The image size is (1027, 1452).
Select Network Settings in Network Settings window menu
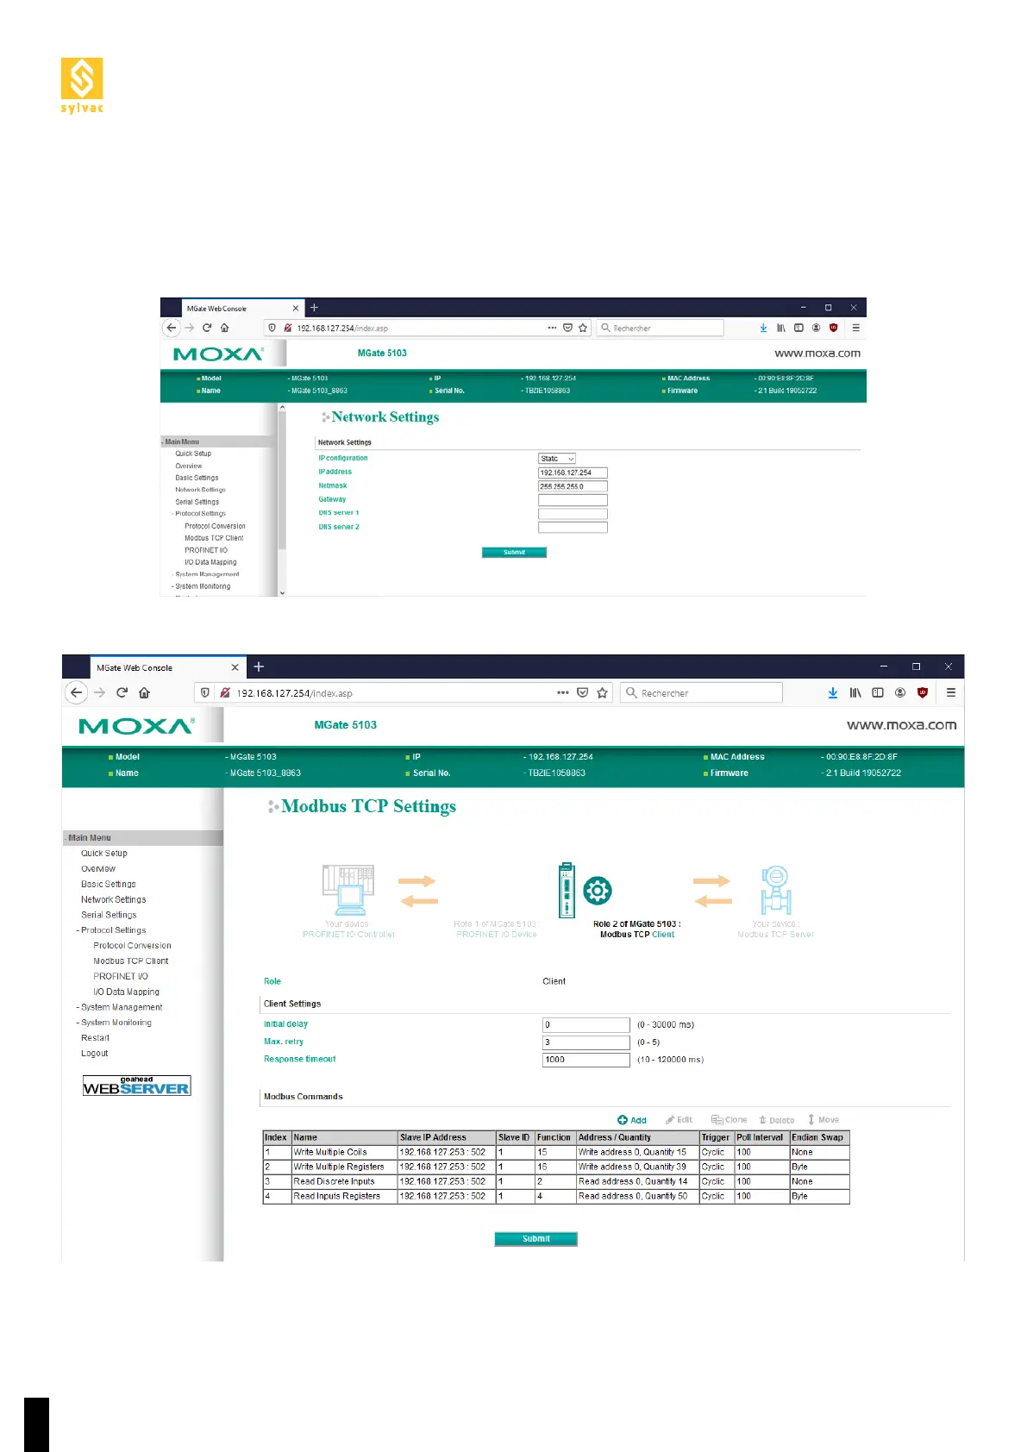[200, 490]
